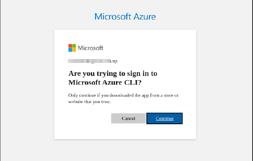The height and width of the screenshot is (161, 253).
Task: Select the Microsoft Azure page title
Action: [125, 16]
